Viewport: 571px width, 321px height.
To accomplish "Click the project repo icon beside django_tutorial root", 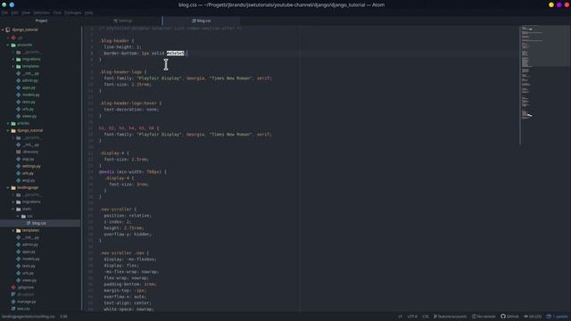I will 8,29.
